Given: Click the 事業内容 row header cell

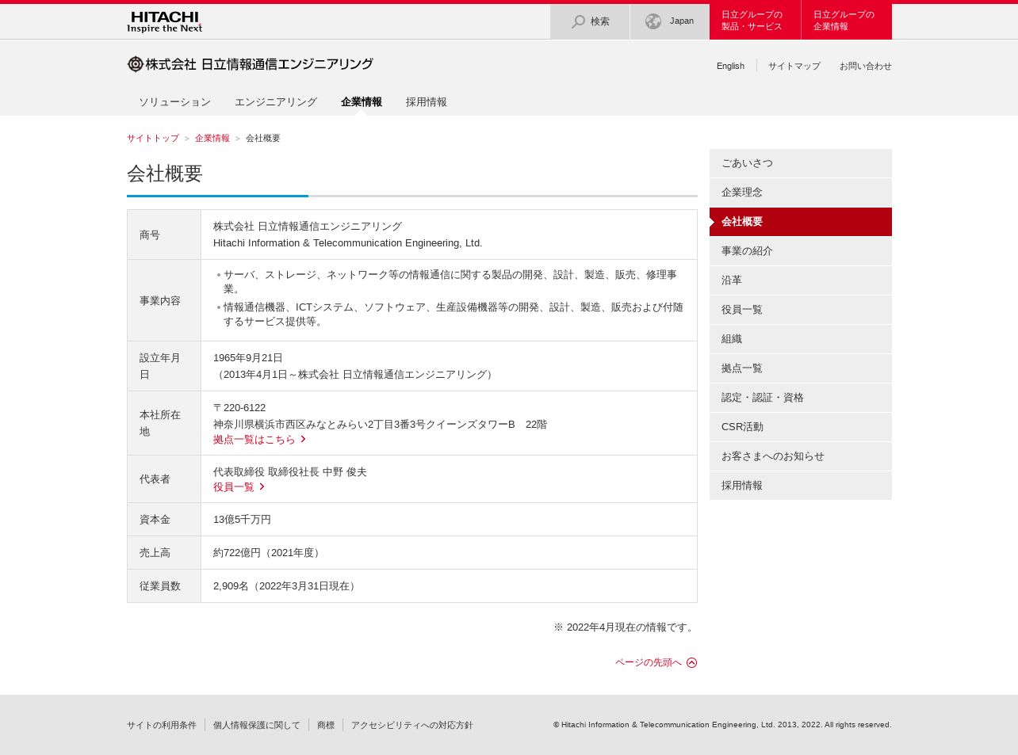Looking at the screenshot, I should pos(164,300).
